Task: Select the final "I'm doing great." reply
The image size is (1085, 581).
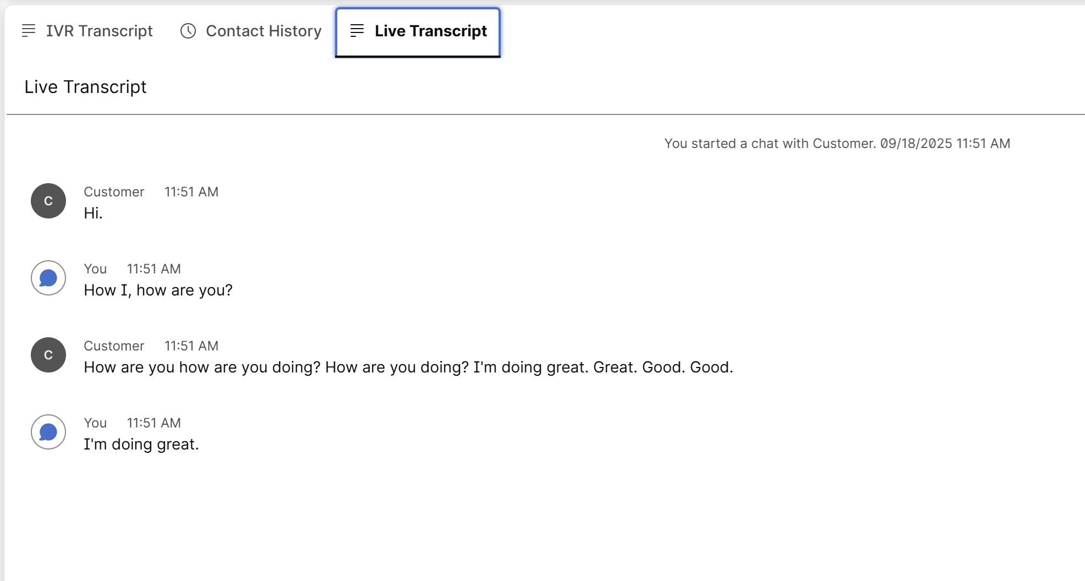Action: click(141, 444)
